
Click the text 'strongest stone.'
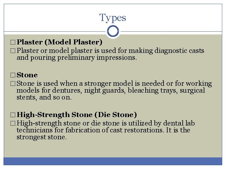coord(42,137)
